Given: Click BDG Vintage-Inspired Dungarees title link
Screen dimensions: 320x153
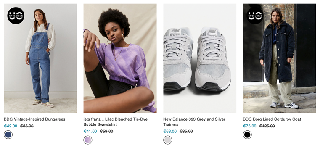Looking at the screenshot, I should tap(34, 119).
